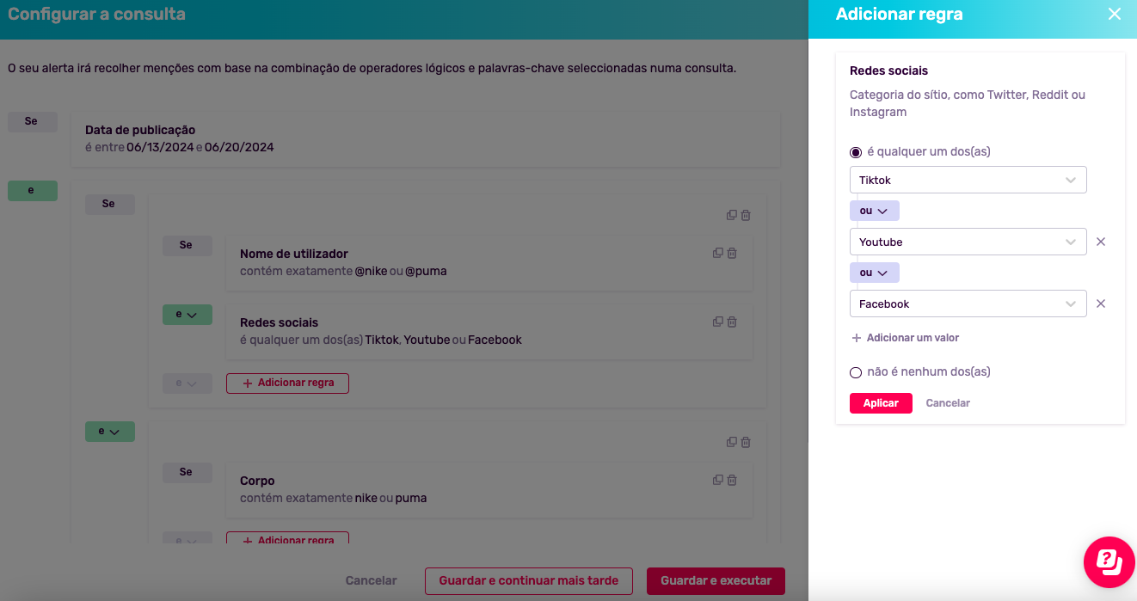
Task: Change the 'ou' operator above Facebook
Action: tap(874, 273)
